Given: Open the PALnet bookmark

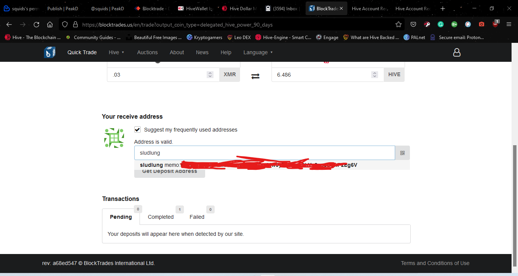Looking at the screenshot, I should click(414, 37).
